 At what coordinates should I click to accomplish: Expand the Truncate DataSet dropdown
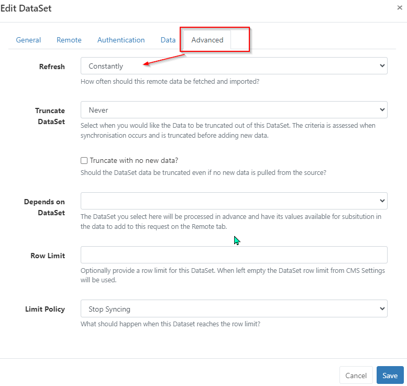point(234,110)
